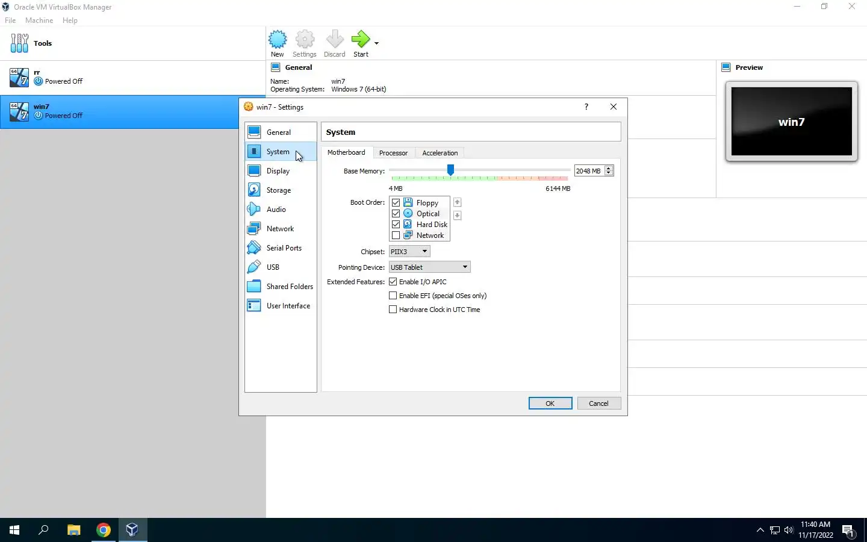Viewport: 867px width, 542px height.
Task: Click the Base Memory 2048 MB field
Action: click(589, 171)
